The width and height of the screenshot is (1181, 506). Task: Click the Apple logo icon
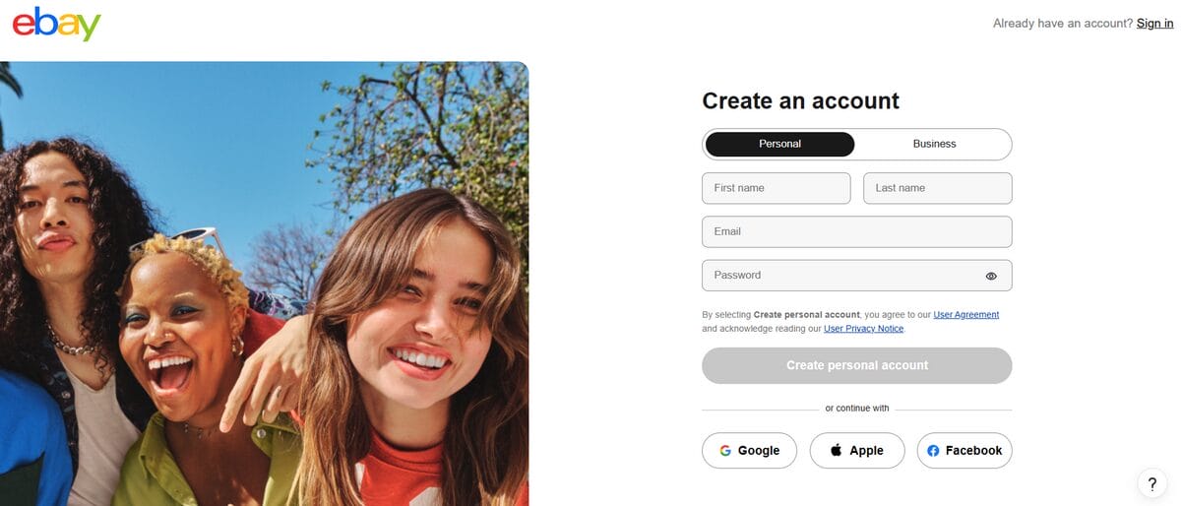pyautogui.click(x=837, y=451)
